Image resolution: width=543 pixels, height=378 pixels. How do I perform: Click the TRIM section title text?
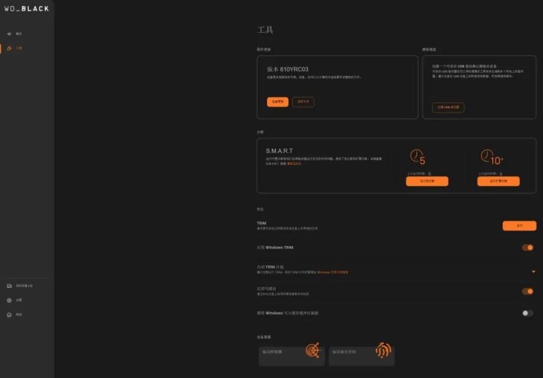coord(261,223)
